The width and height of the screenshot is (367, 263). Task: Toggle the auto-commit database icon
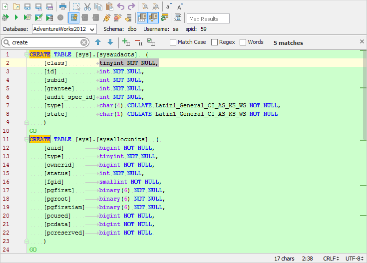(x=74, y=18)
